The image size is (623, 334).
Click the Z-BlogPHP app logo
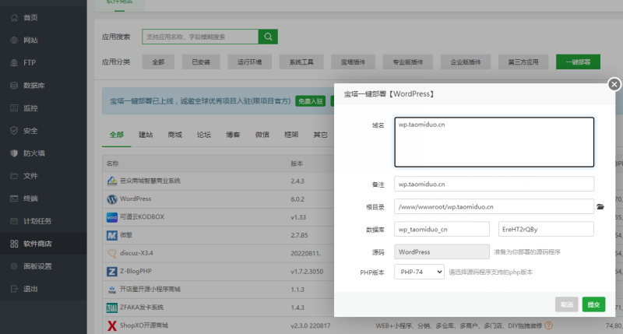pyautogui.click(x=112, y=272)
